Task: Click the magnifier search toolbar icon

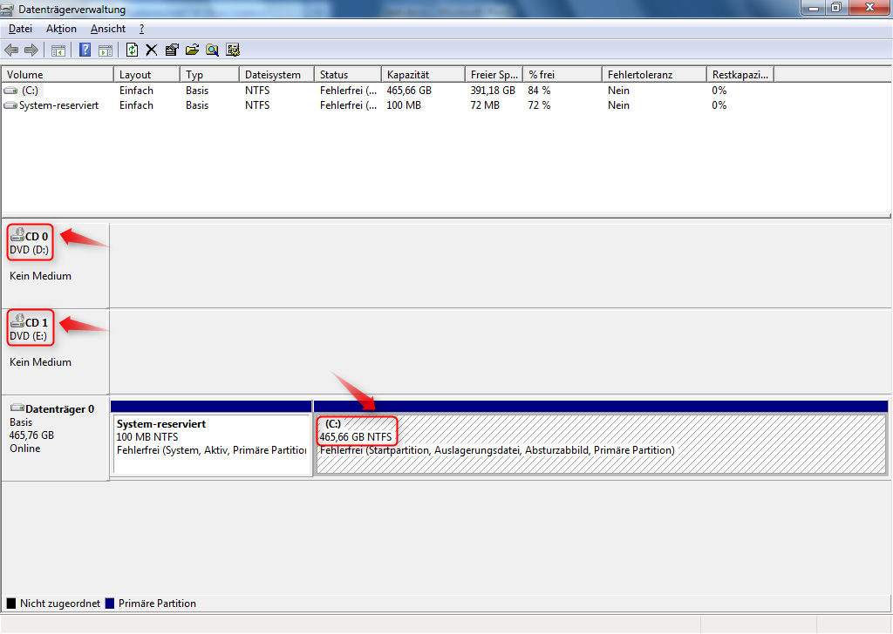Action: coord(212,50)
